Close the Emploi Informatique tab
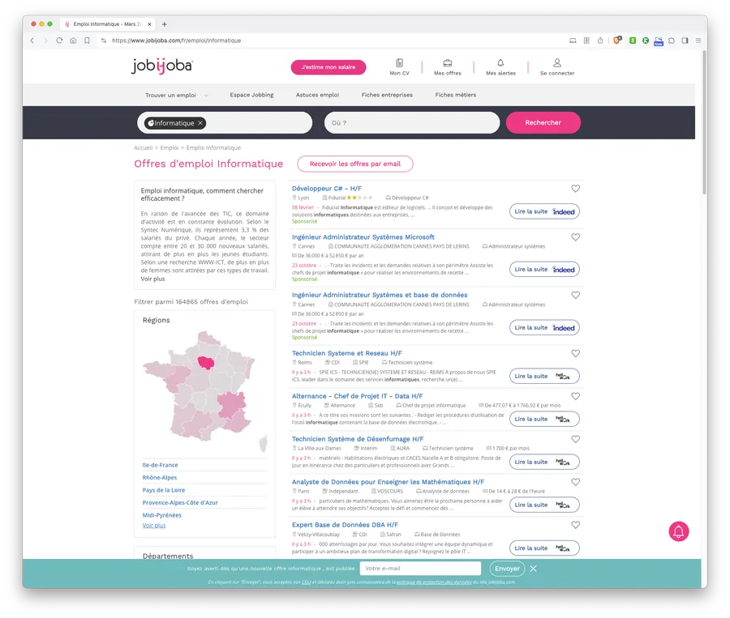This screenshot has width=730, height=618. pyautogui.click(x=149, y=24)
